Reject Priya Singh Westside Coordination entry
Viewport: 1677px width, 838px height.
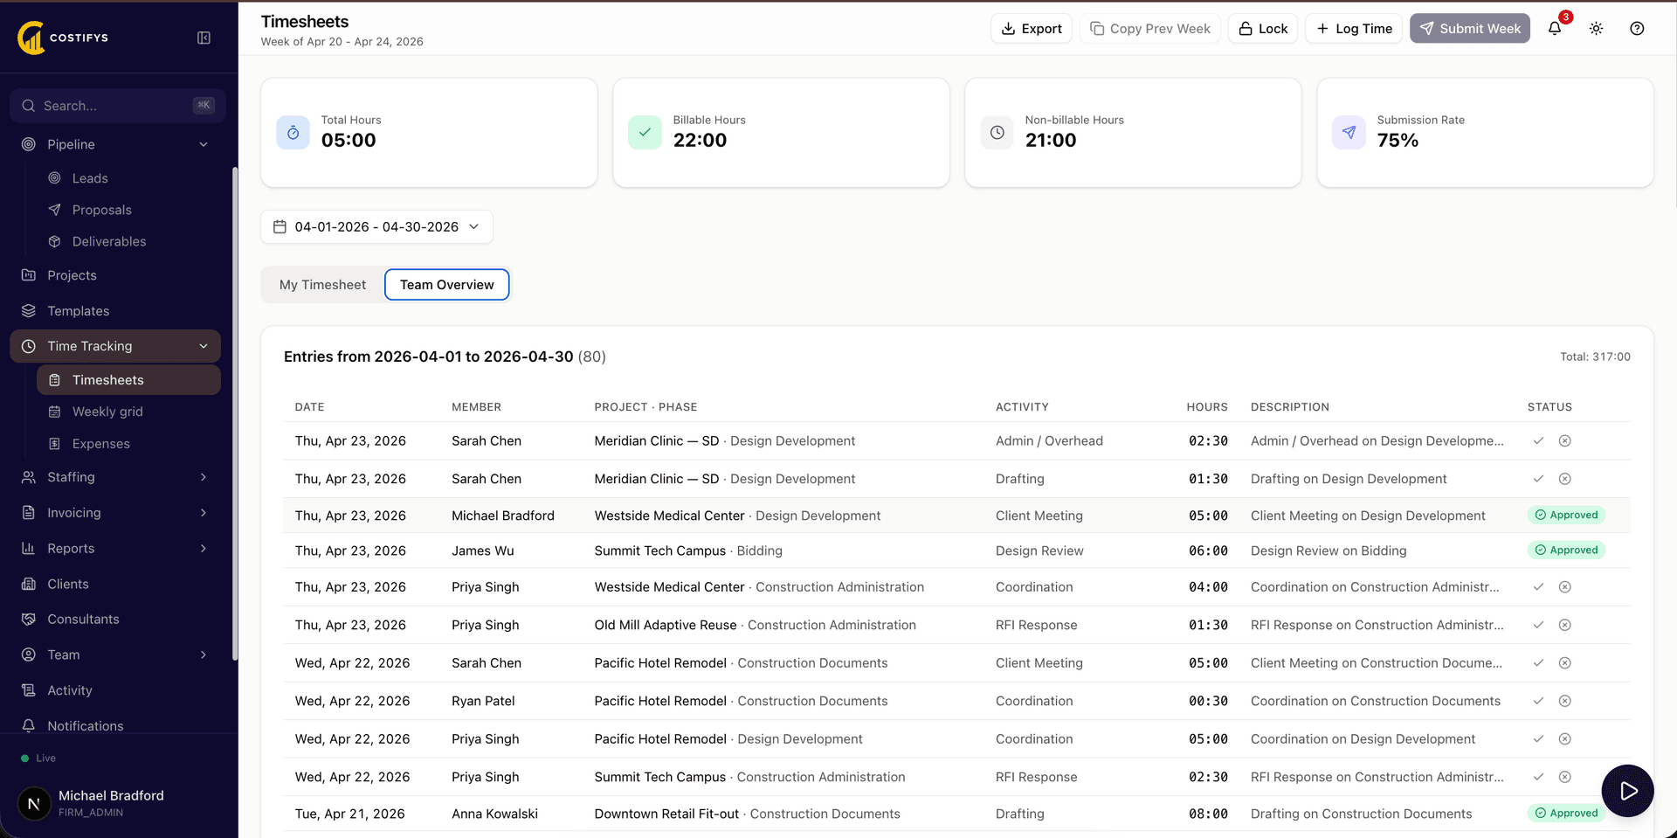tap(1565, 587)
